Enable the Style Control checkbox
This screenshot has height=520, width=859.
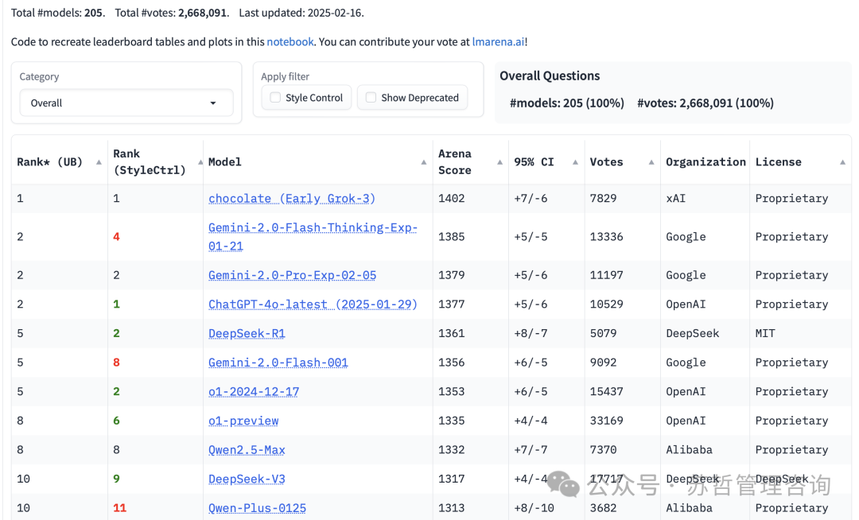pos(276,98)
